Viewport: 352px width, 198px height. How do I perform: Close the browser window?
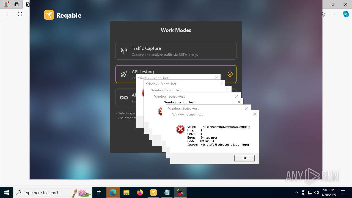pyautogui.click(x=346, y=4)
